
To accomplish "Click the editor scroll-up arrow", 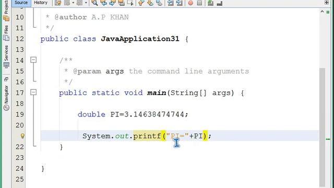I will click(322, 11).
